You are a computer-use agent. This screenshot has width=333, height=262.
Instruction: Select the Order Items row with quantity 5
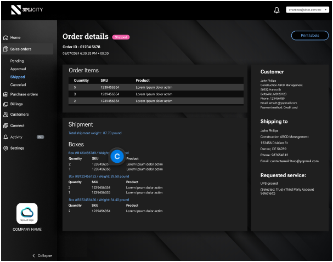pyautogui.click(x=156, y=87)
